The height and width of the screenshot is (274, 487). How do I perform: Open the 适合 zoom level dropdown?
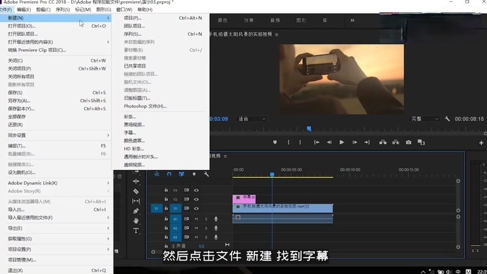pyautogui.click(x=252, y=119)
